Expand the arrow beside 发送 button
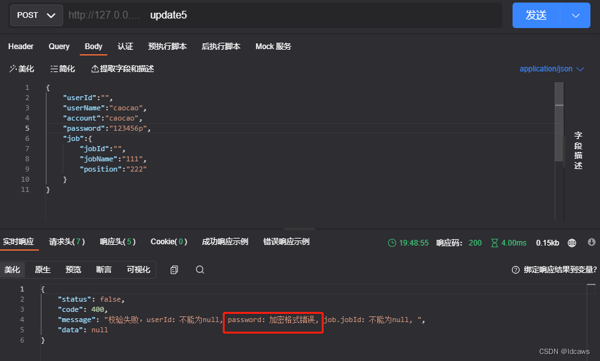The height and width of the screenshot is (361, 600). pos(576,15)
